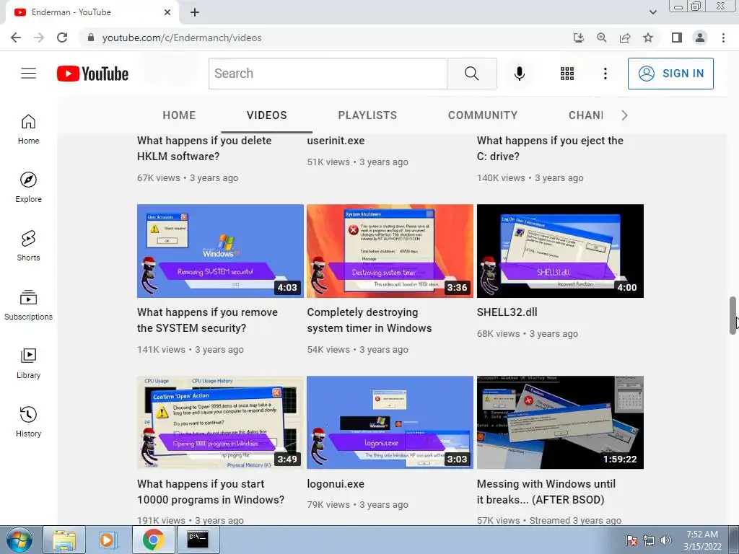This screenshot has height=554, width=739.
Task: Show more channel tabs with chevron
Action: 624,115
